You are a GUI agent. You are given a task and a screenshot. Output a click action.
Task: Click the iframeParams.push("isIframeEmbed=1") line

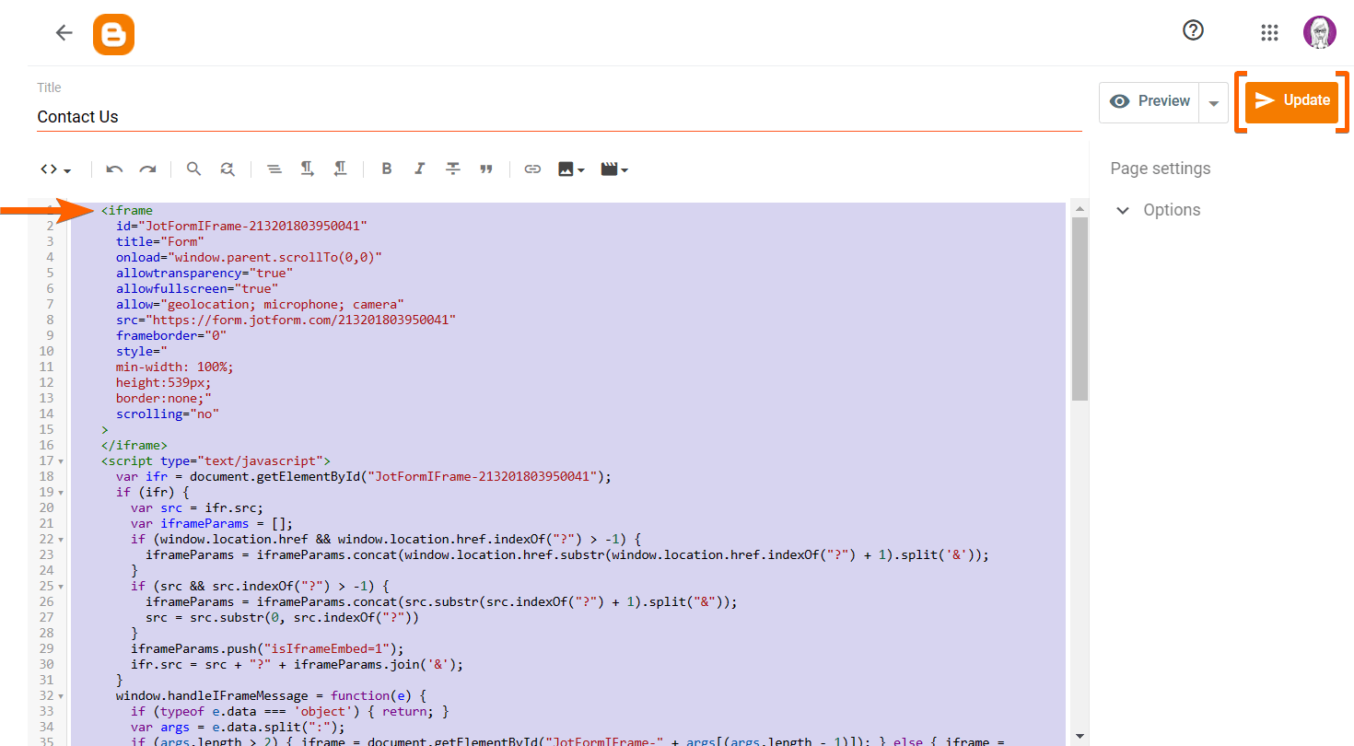[267, 649]
